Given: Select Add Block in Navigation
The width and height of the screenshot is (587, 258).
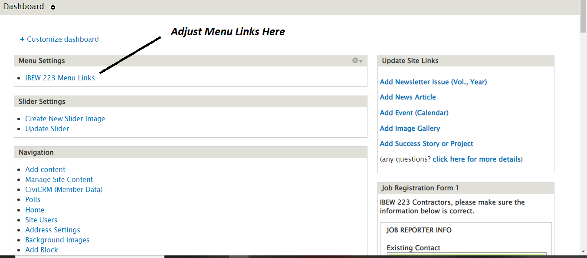Looking at the screenshot, I should click(41, 250).
